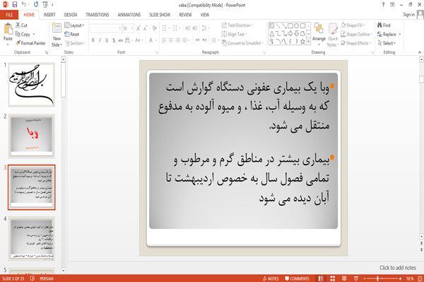Click the notes area 'Click to add notes'
Viewport: 424px width, 282px height.
pos(397,268)
